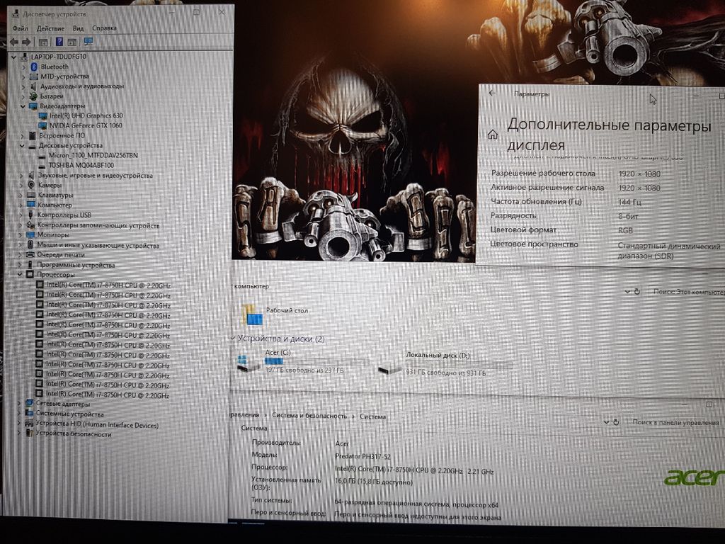Open the address history dropdown in Explorer window
725x544 pixels.
[627, 292]
